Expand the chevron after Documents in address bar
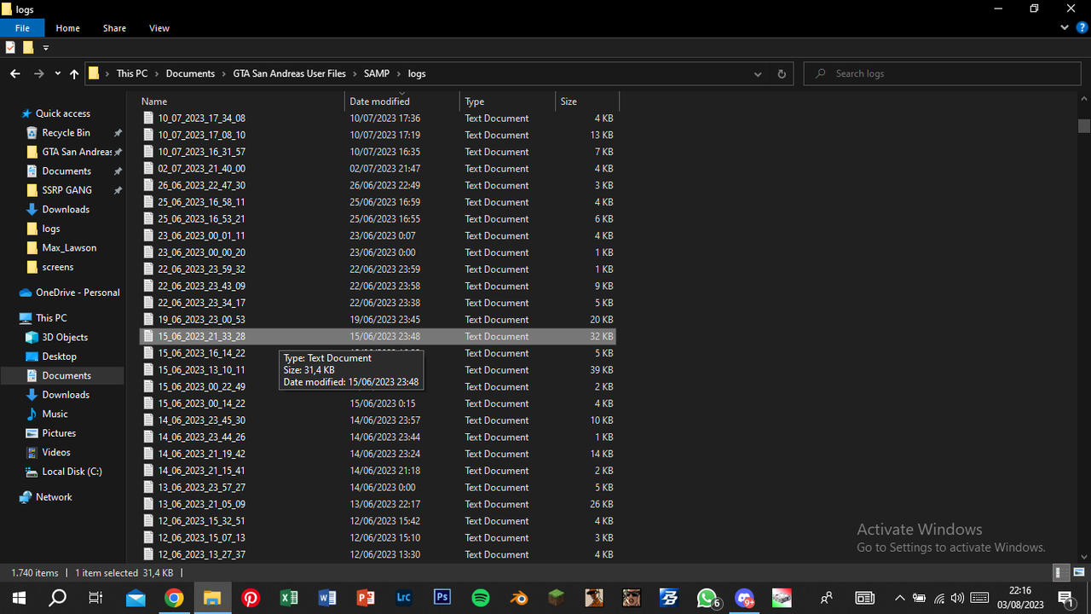 (x=224, y=74)
